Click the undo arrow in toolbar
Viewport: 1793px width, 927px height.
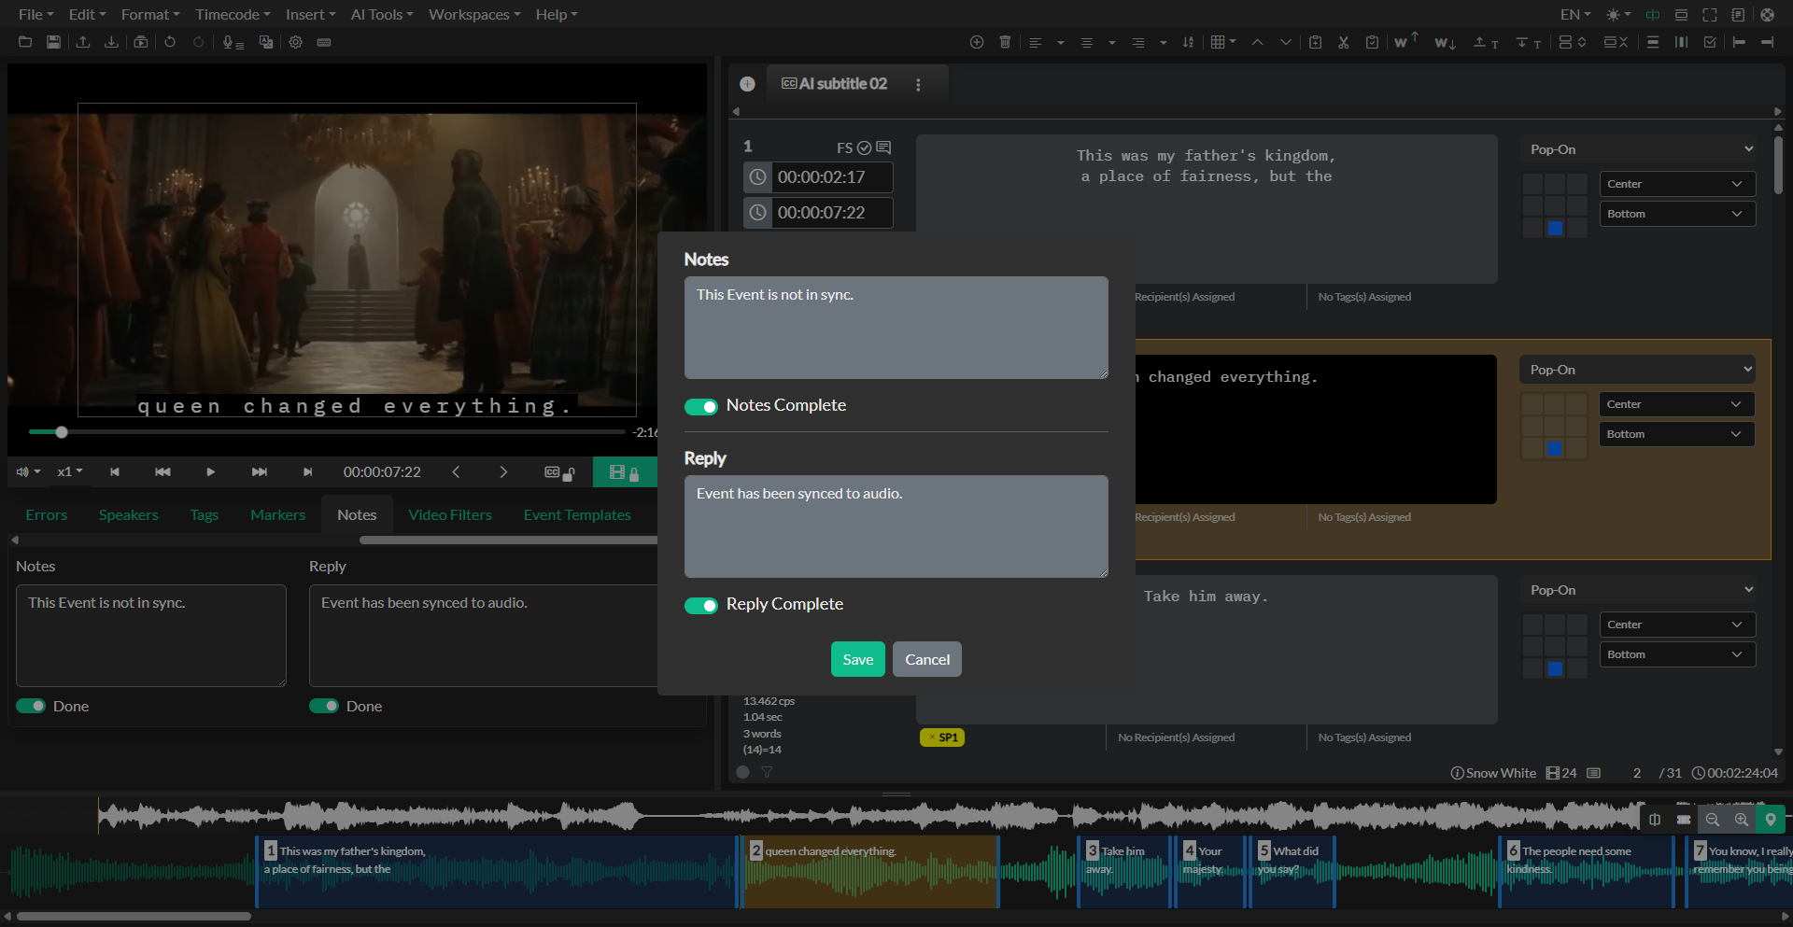click(170, 42)
